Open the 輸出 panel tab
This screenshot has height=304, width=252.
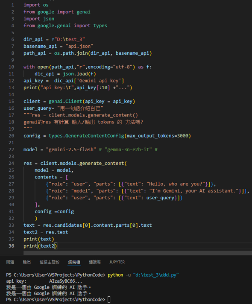coord(27,262)
